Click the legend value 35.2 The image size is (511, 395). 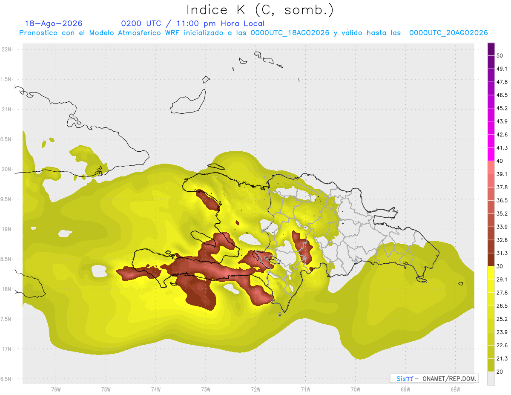[x=502, y=213]
